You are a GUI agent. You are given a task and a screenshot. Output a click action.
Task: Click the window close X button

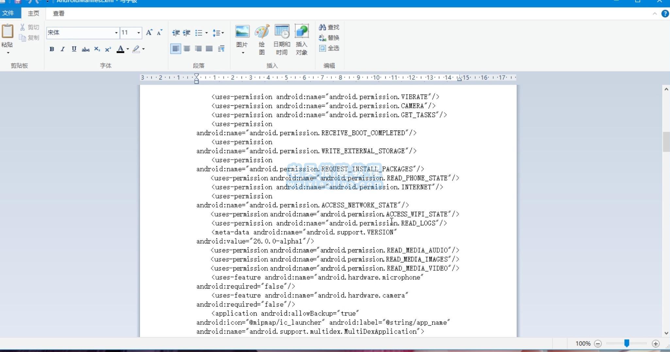660,1
